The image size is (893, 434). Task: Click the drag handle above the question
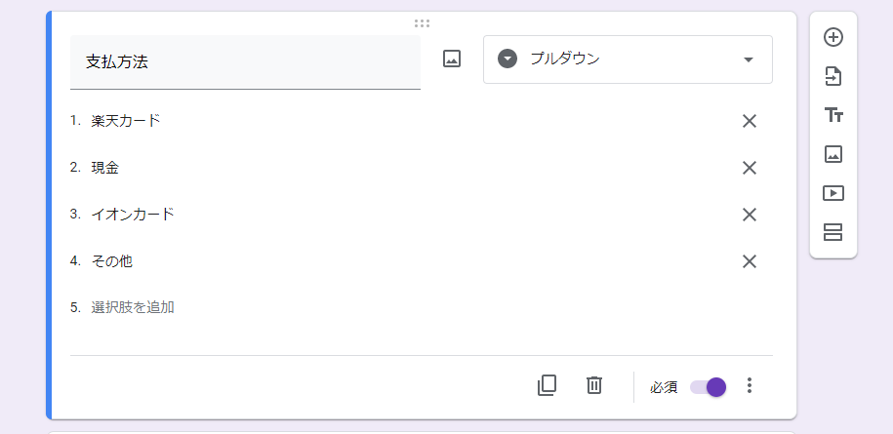(x=422, y=22)
